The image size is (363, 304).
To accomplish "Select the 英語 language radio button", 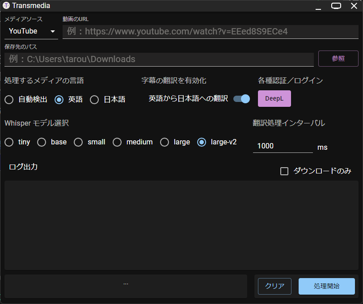I will (x=59, y=100).
